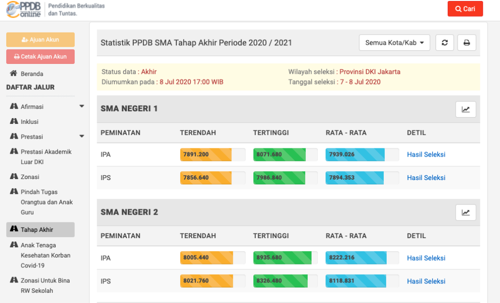This screenshot has height=303, width=500.
Task: Expand the Afirmasi submenu arrow
Action: click(x=82, y=106)
